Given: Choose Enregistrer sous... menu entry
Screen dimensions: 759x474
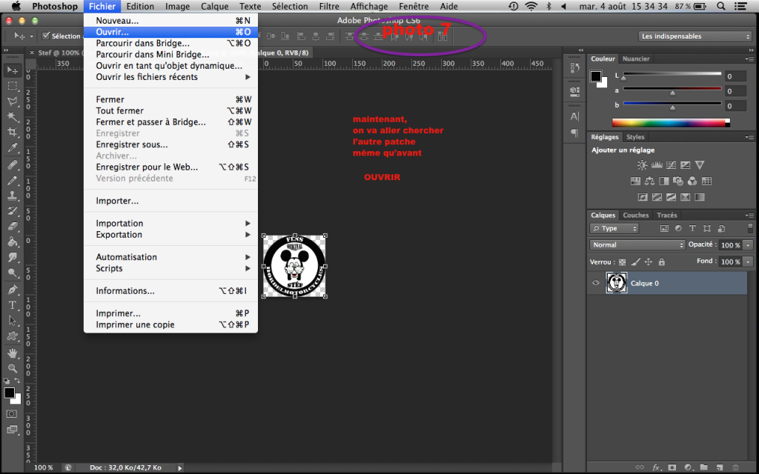Looking at the screenshot, I should 170,144.
